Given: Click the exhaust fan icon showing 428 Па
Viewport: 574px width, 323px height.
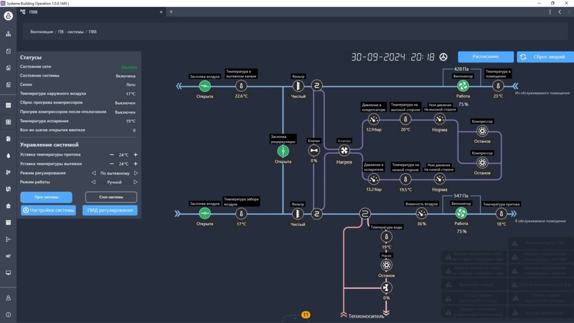Looking at the screenshot, I should pos(463,86).
